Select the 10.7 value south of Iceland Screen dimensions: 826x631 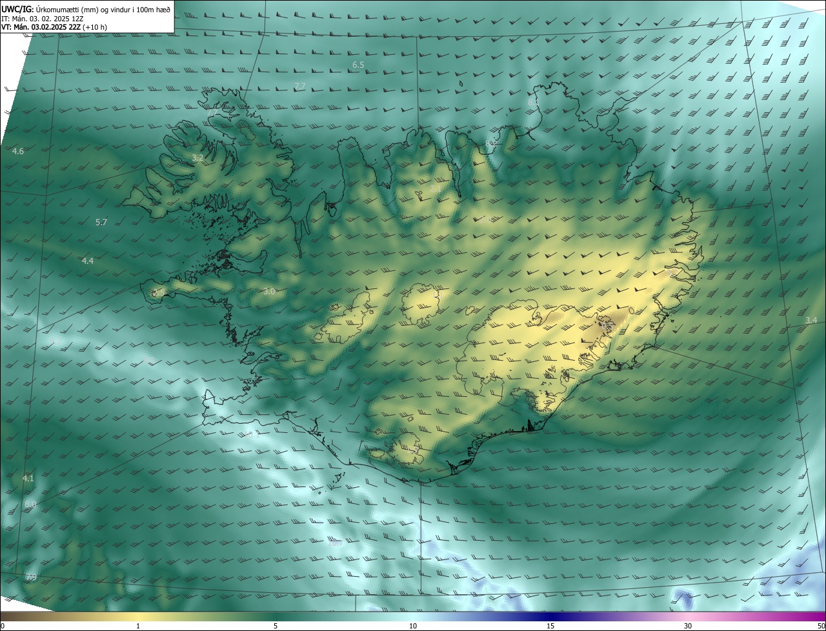click(335, 543)
